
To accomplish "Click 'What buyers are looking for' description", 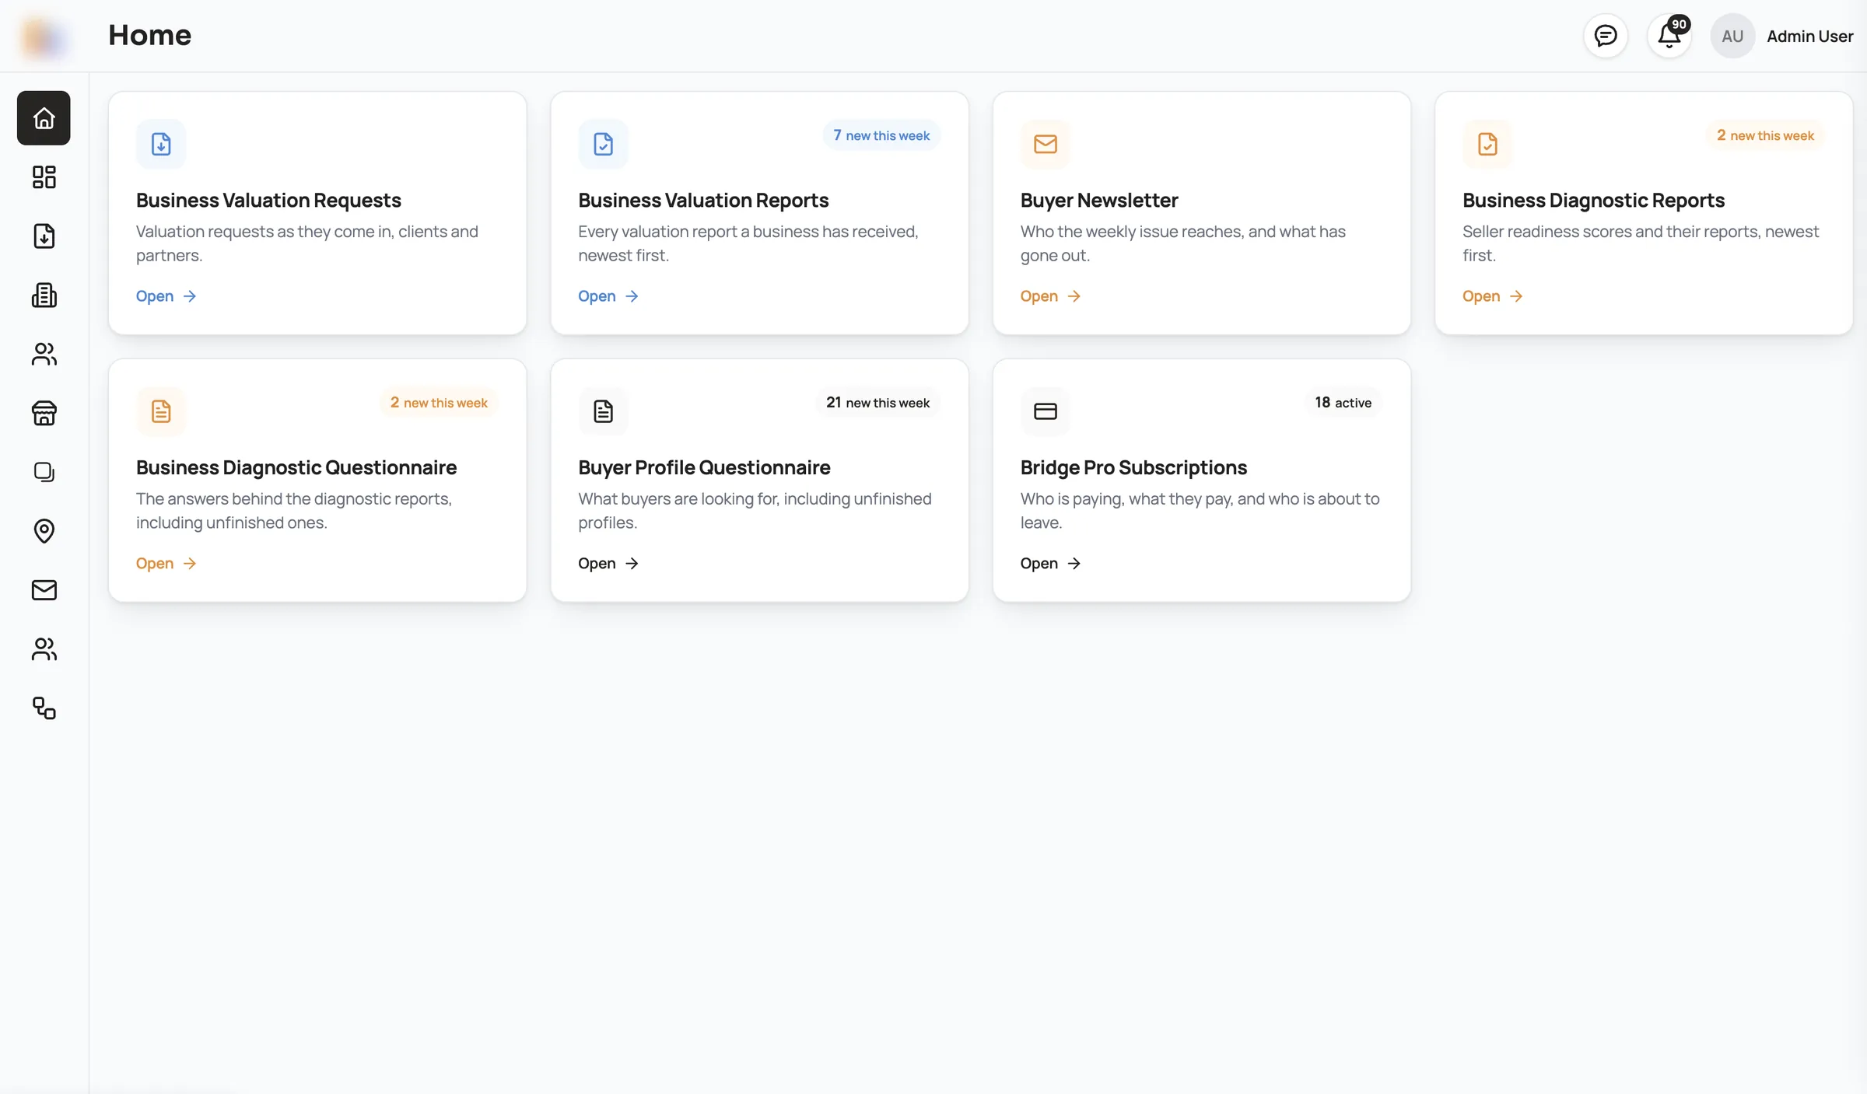I will click(x=755, y=511).
